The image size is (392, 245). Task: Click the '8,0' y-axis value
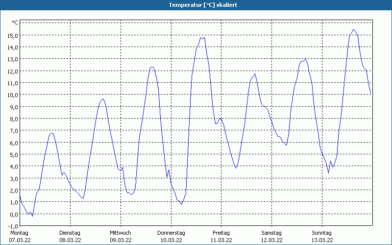click(14, 119)
